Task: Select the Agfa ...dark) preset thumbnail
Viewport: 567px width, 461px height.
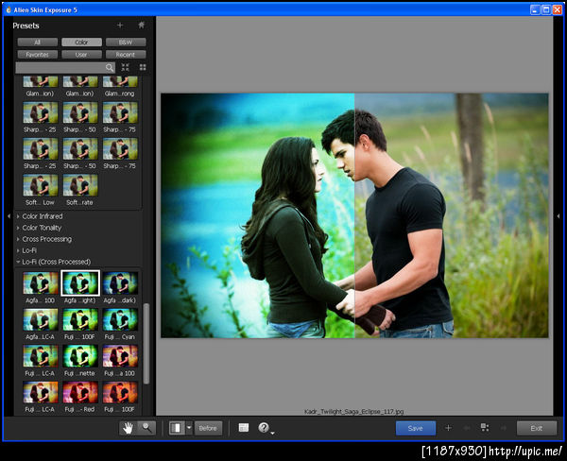Action: (120, 283)
